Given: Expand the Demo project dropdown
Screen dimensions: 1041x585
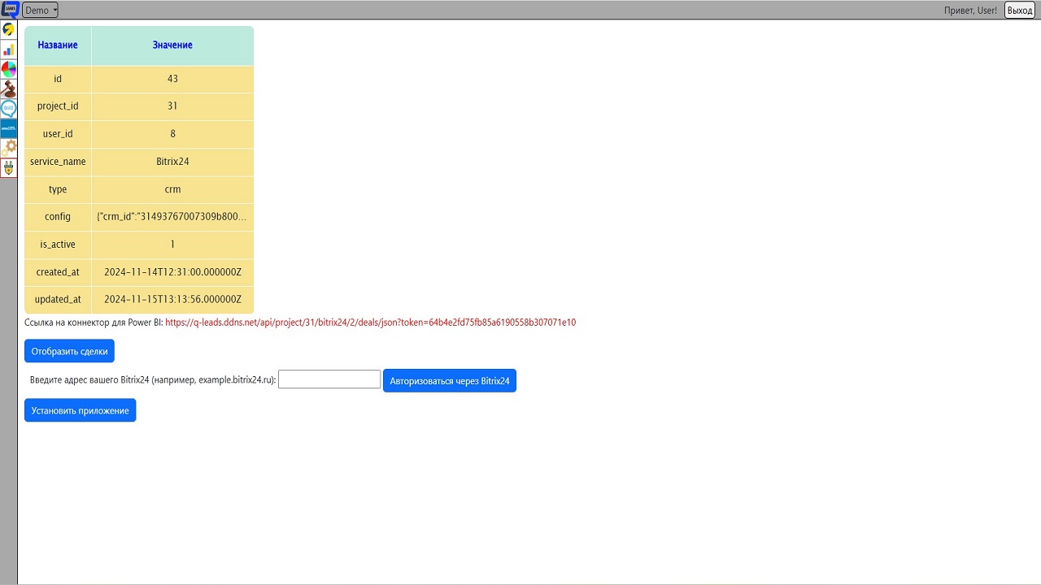Looking at the screenshot, I should pyautogui.click(x=41, y=11).
